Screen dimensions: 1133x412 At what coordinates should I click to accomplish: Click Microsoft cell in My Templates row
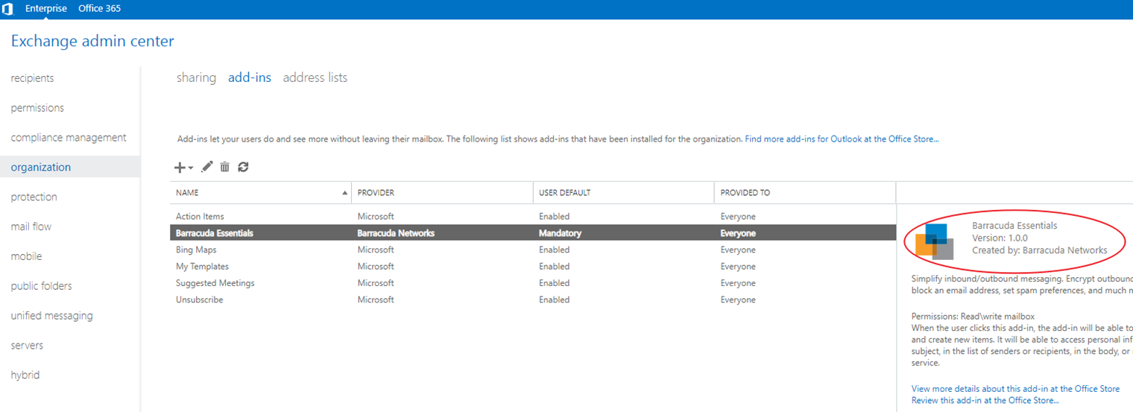coord(376,267)
